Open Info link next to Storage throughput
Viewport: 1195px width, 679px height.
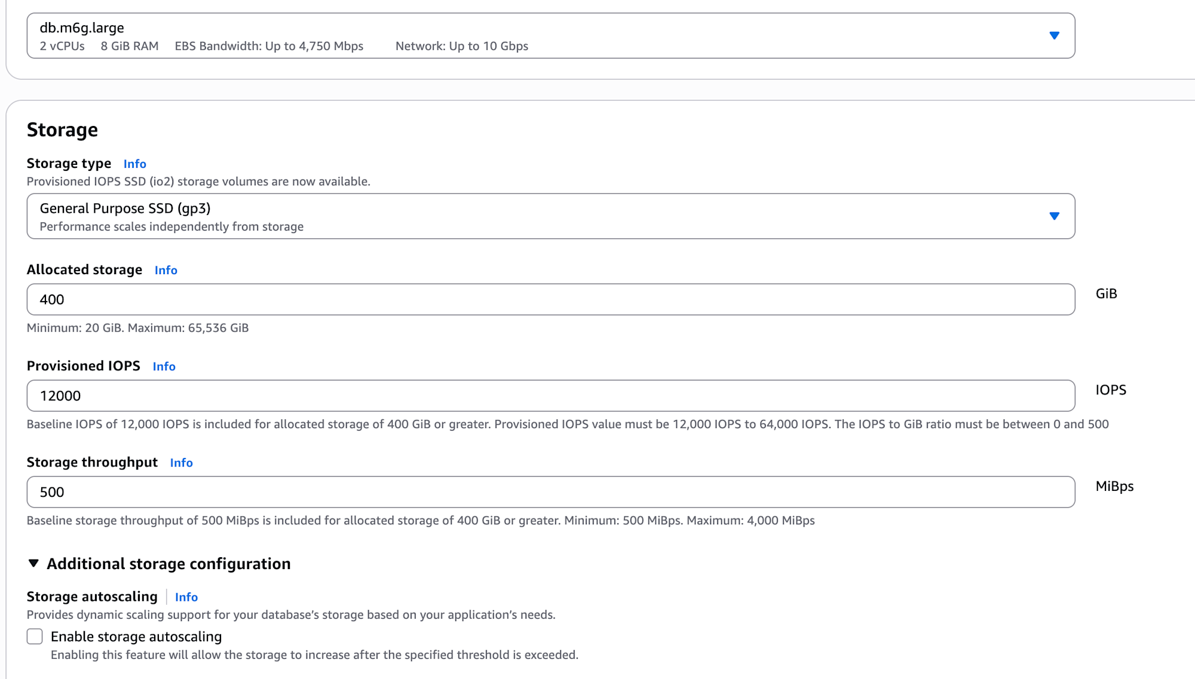coord(181,463)
